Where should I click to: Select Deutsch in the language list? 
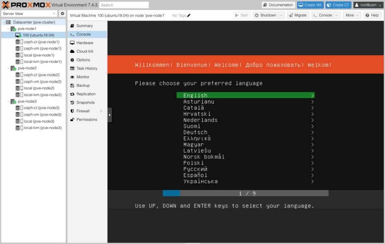pyautogui.click(x=246, y=132)
